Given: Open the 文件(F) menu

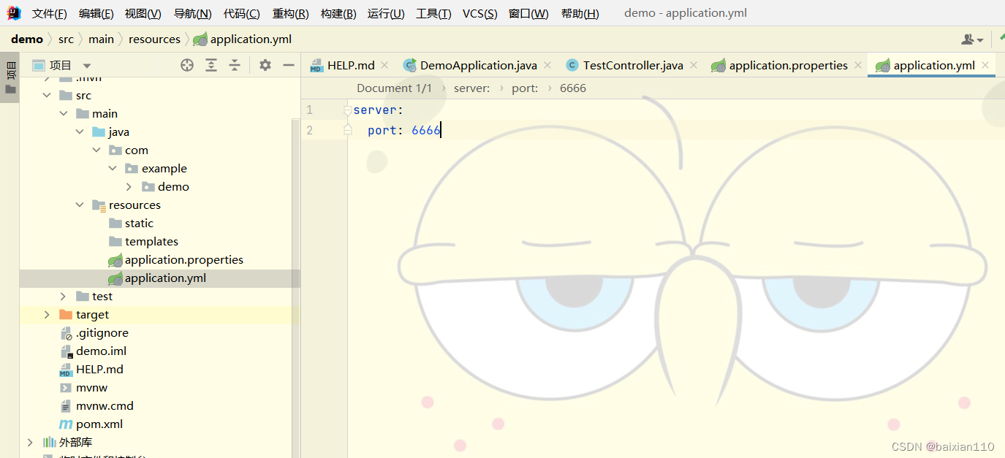Looking at the screenshot, I should point(50,13).
